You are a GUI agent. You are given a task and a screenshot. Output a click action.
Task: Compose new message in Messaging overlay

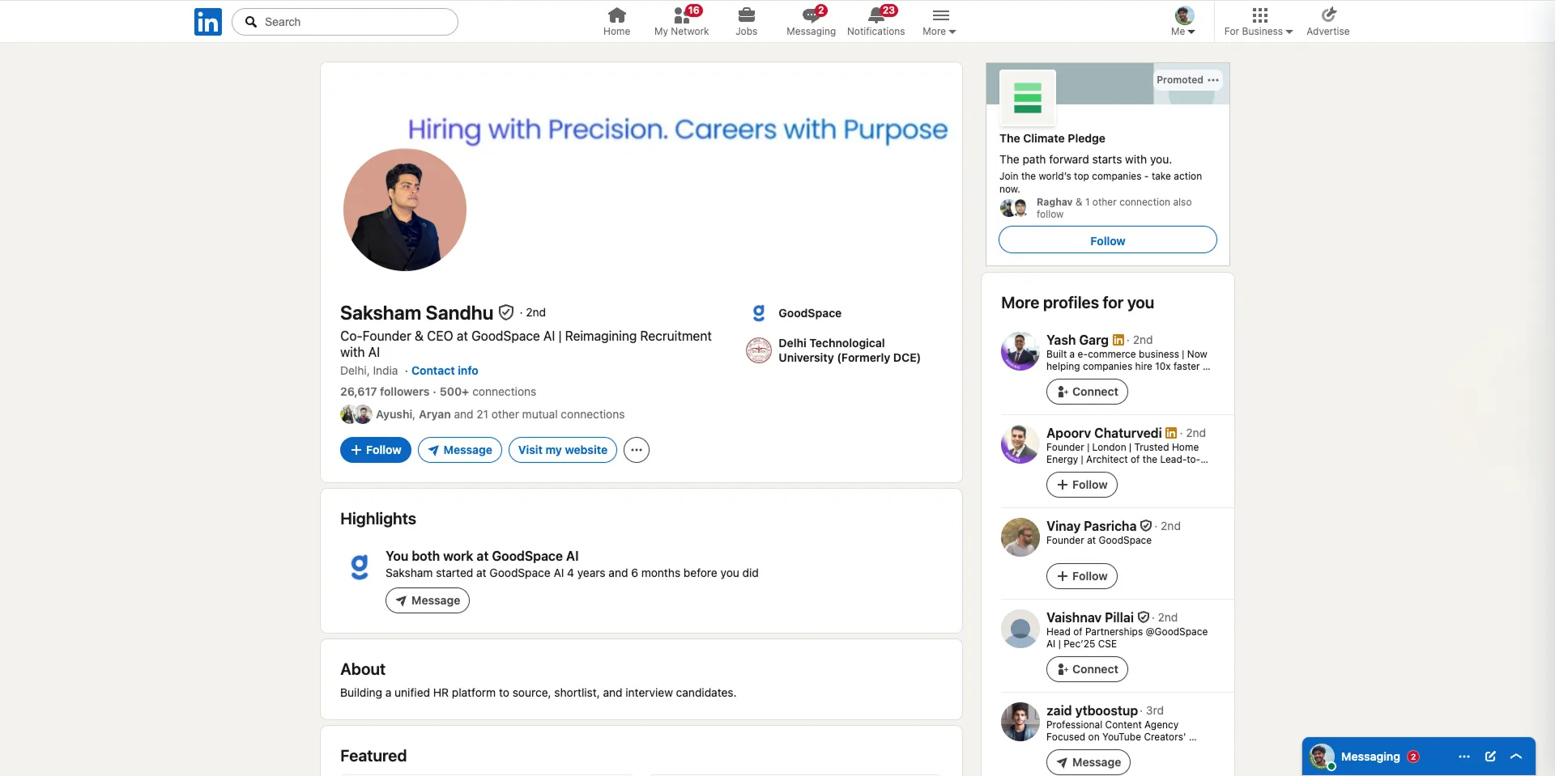(1490, 757)
